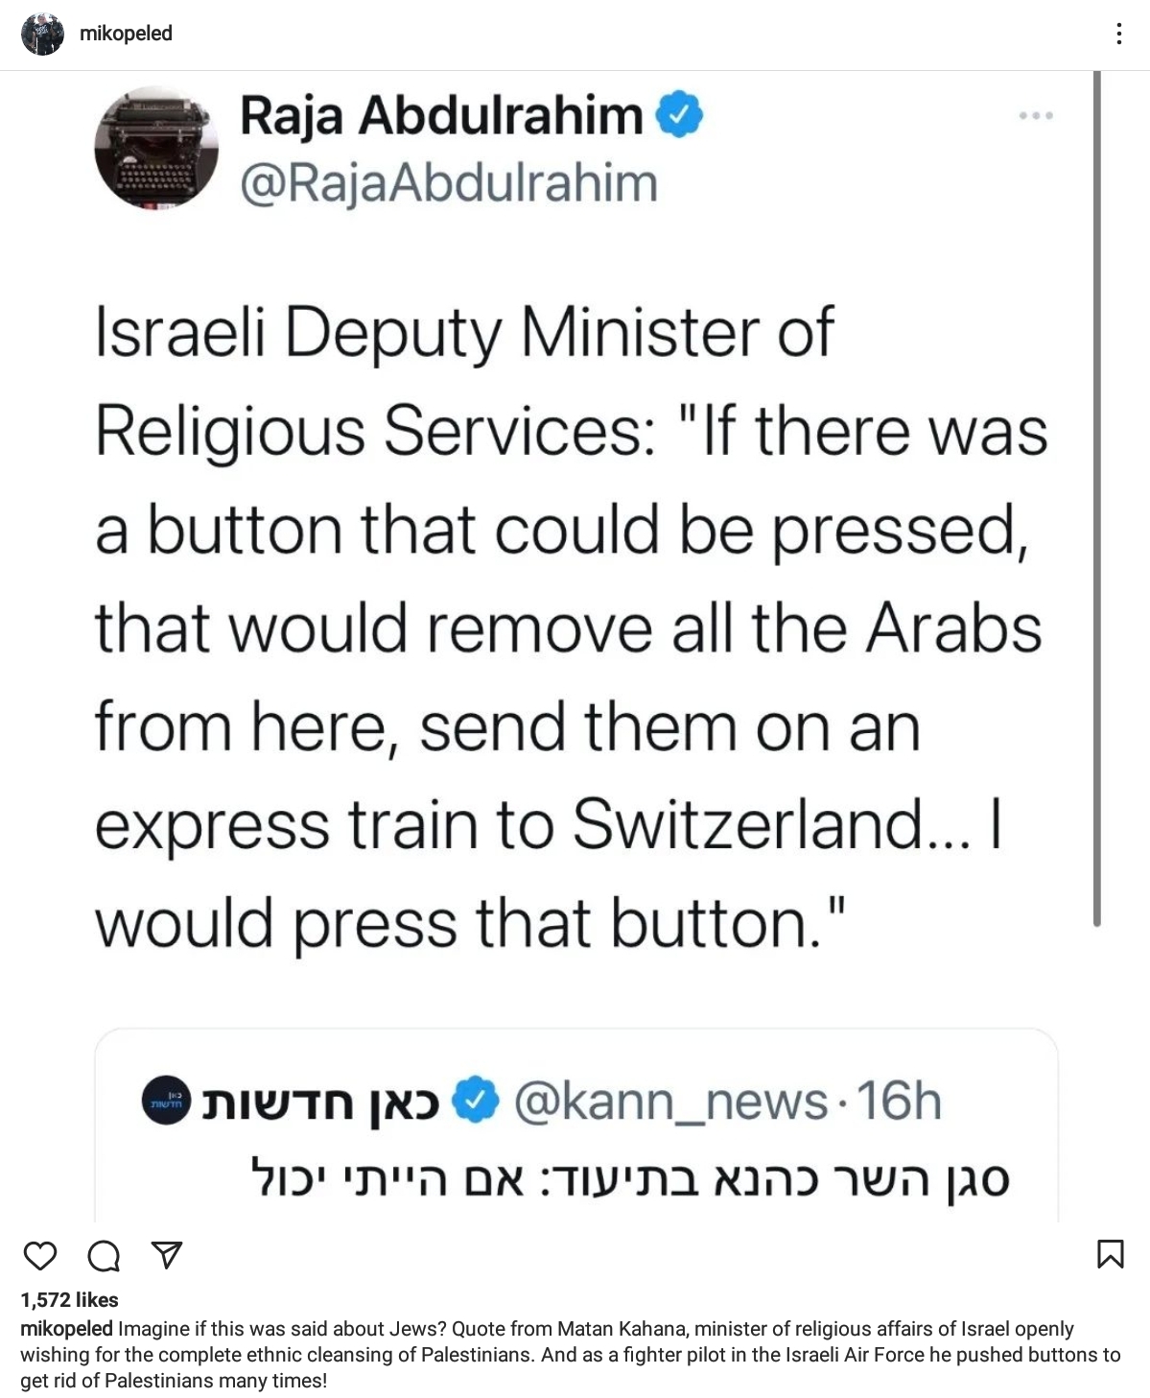Click the main tweet quote text
This screenshot has width=1150, height=1398.
(571, 628)
